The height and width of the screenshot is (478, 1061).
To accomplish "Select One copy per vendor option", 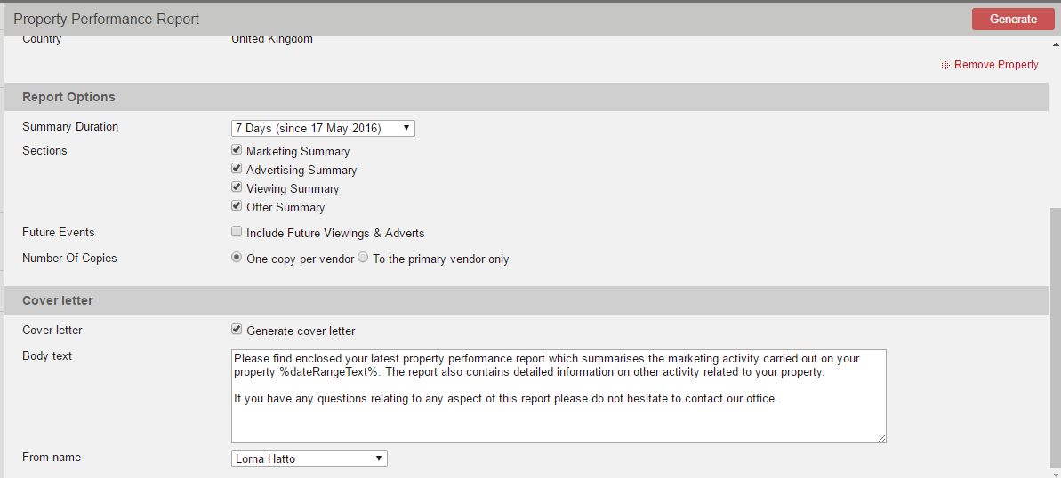I will click(237, 258).
